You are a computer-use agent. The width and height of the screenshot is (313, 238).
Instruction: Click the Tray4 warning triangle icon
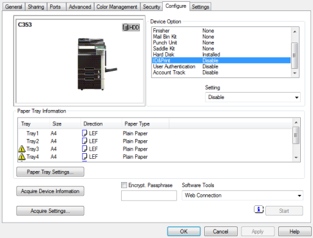coord(22,157)
